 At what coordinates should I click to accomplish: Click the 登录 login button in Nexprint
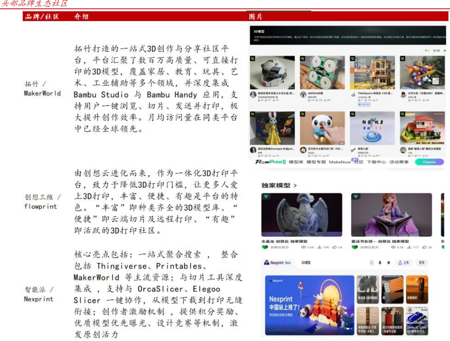point(421,262)
